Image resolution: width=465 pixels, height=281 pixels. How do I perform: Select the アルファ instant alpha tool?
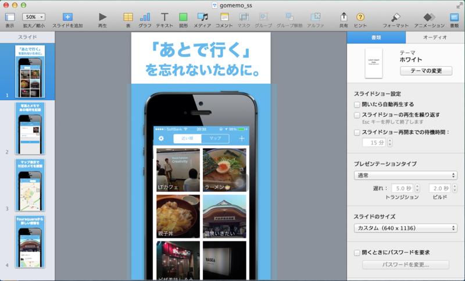[x=315, y=17]
